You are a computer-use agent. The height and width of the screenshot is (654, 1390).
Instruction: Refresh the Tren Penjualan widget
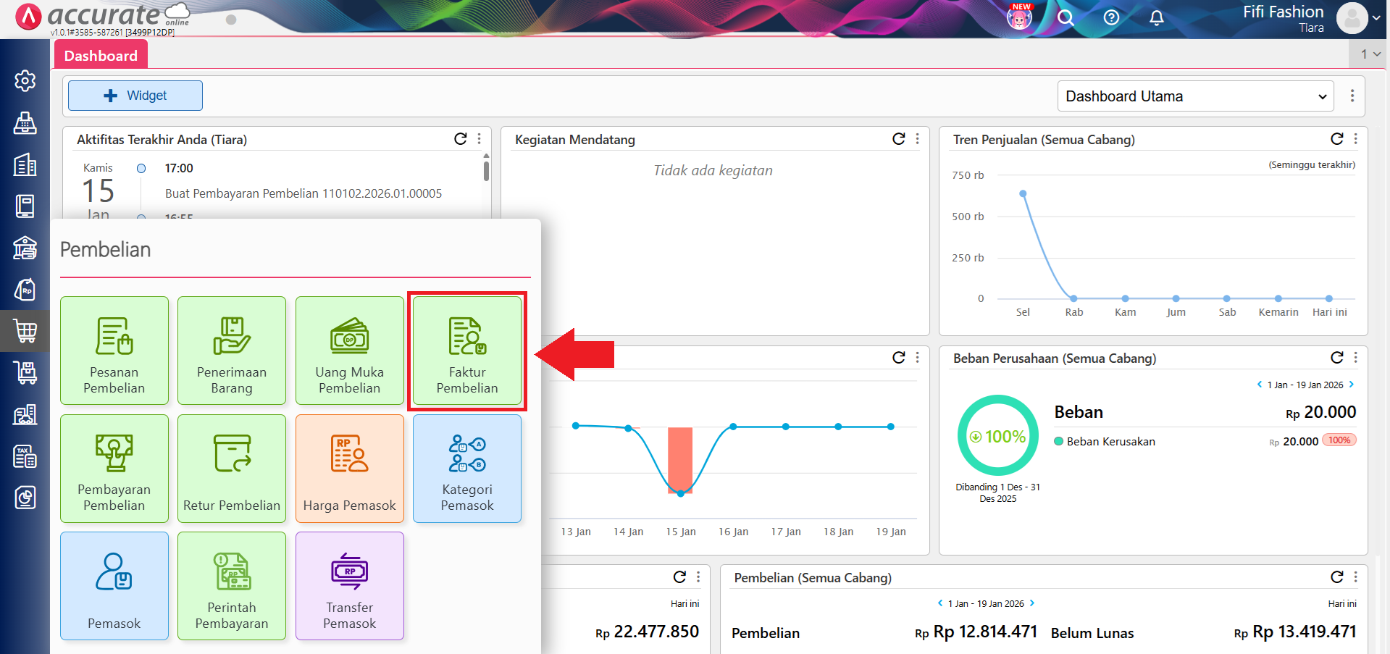[x=1336, y=139]
